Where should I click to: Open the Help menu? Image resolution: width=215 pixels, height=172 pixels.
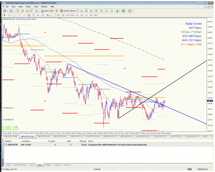(52, 7)
